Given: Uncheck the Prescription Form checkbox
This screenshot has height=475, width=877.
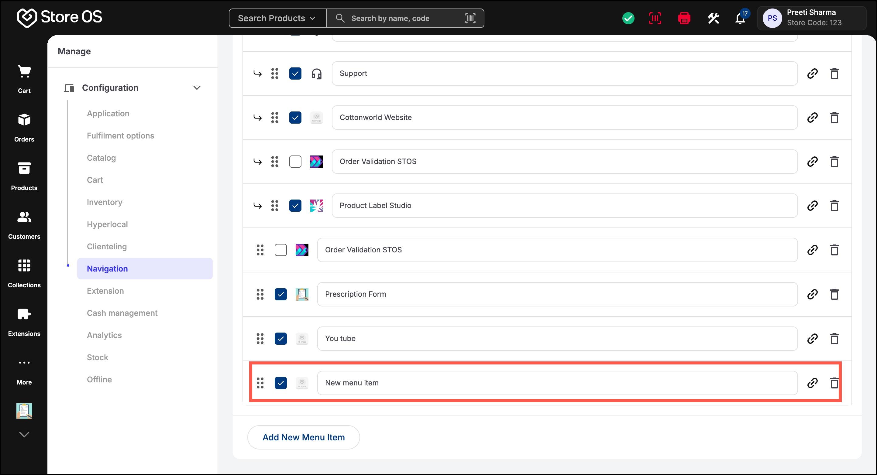Looking at the screenshot, I should click(280, 294).
